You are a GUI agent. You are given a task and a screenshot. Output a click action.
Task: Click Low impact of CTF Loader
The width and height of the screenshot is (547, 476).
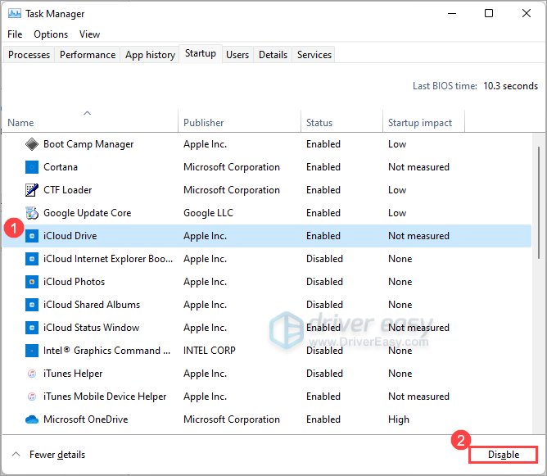[x=397, y=190]
